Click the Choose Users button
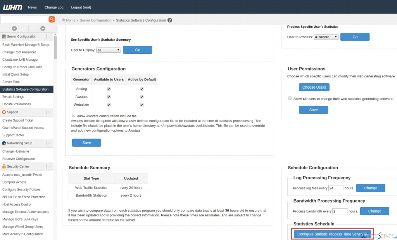This screenshot has width=397, height=240. pos(314,87)
